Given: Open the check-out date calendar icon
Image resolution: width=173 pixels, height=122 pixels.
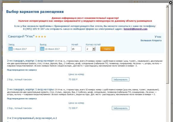Looking at the screenshot, I should 42,49.
